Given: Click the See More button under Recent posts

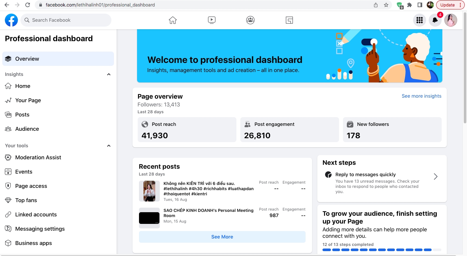Looking at the screenshot, I should tap(222, 237).
